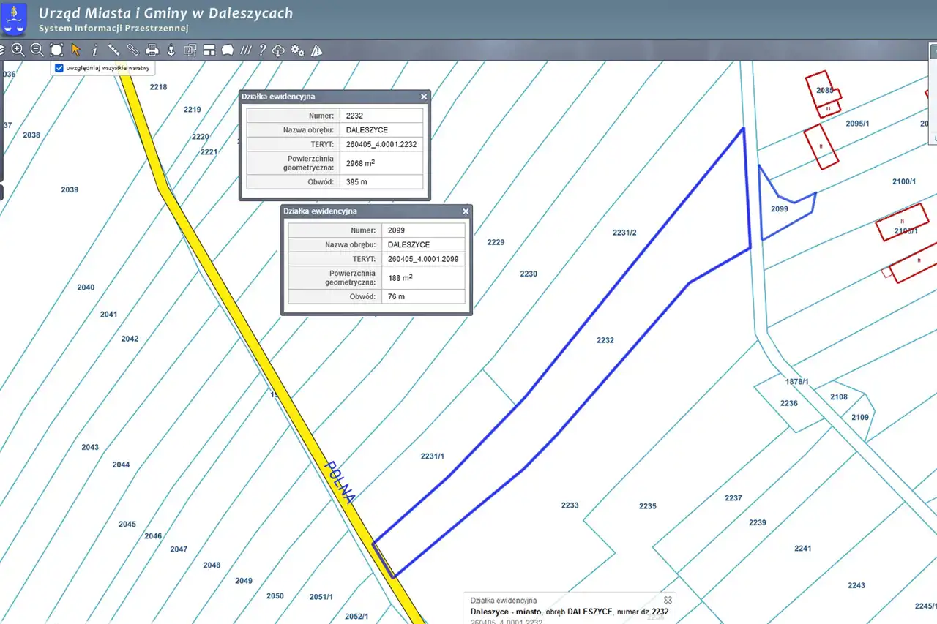Image resolution: width=937 pixels, height=624 pixels.
Task: Dismiss the bottom Daleszyce parcel popup
Action: coord(668,600)
